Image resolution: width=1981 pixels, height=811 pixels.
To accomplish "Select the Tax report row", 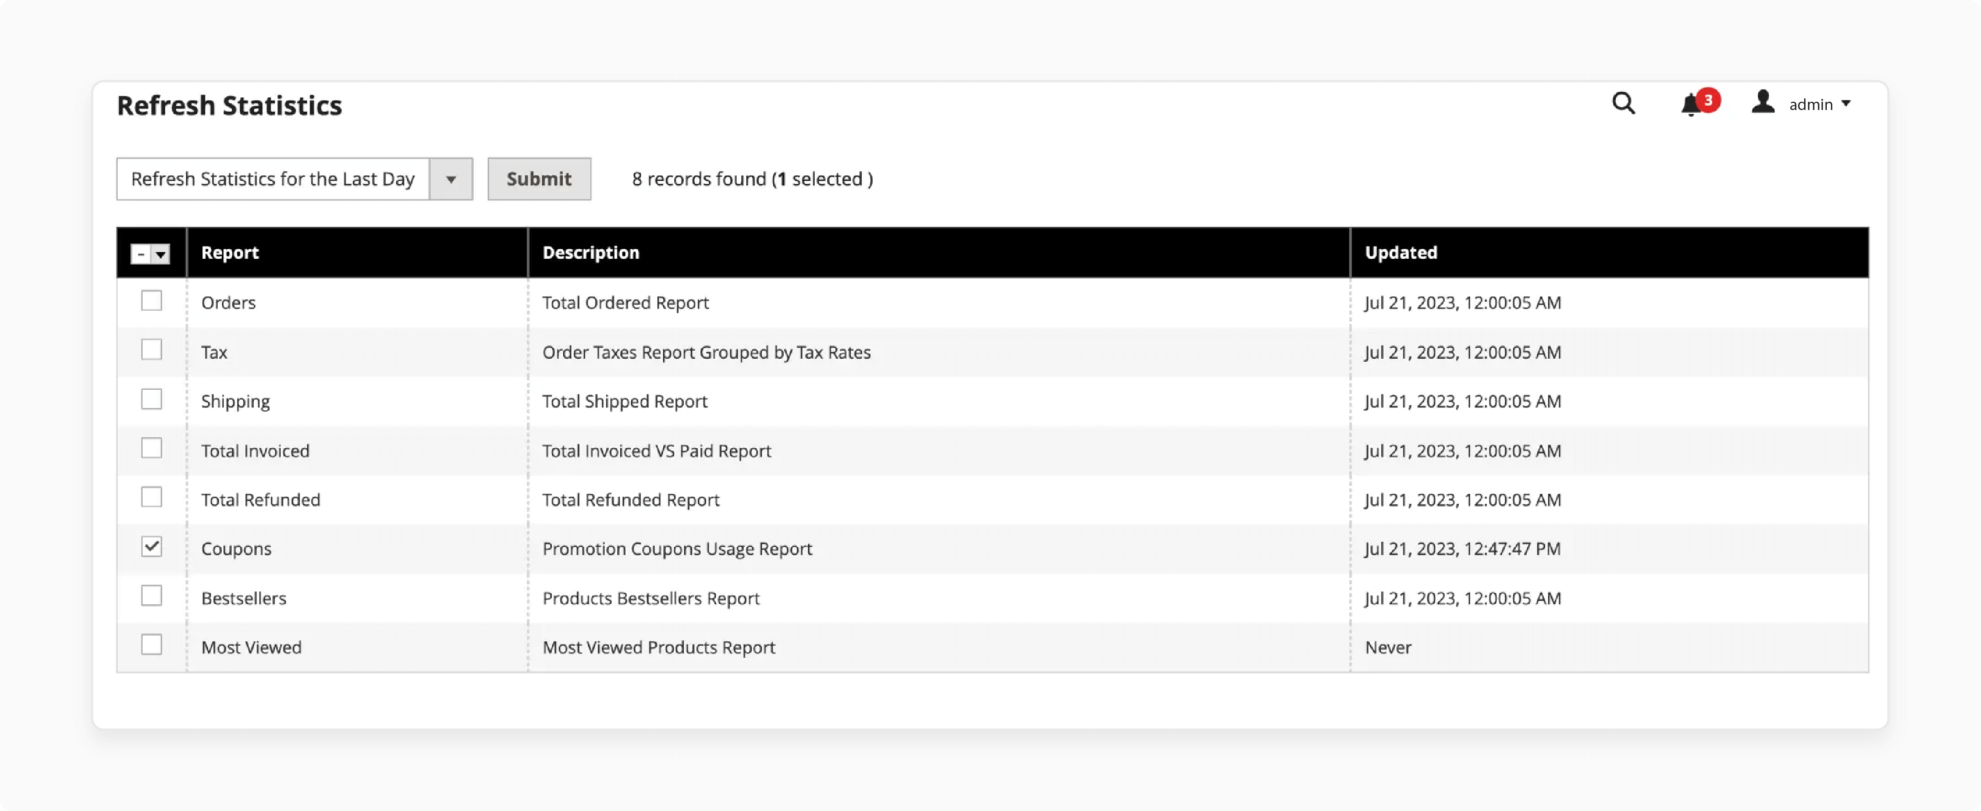I will 151,351.
